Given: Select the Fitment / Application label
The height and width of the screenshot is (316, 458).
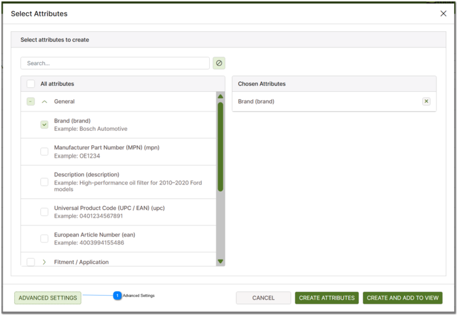Looking at the screenshot, I should (x=81, y=262).
